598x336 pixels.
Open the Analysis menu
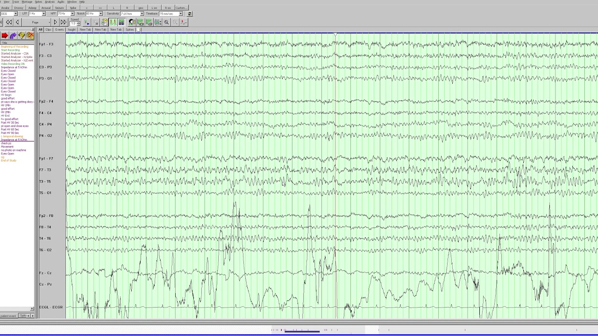[x=50, y=2]
